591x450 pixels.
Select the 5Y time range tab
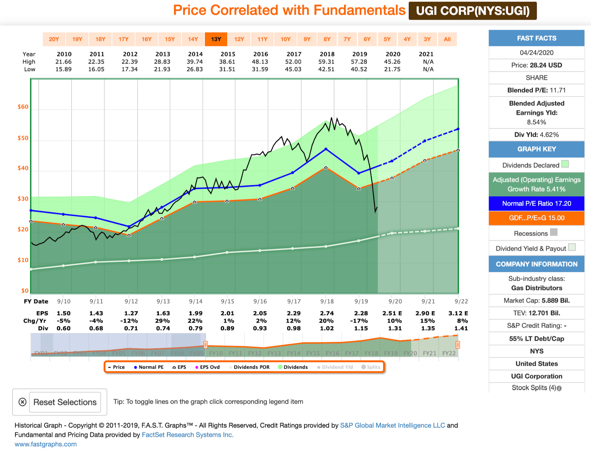coord(387,39)
